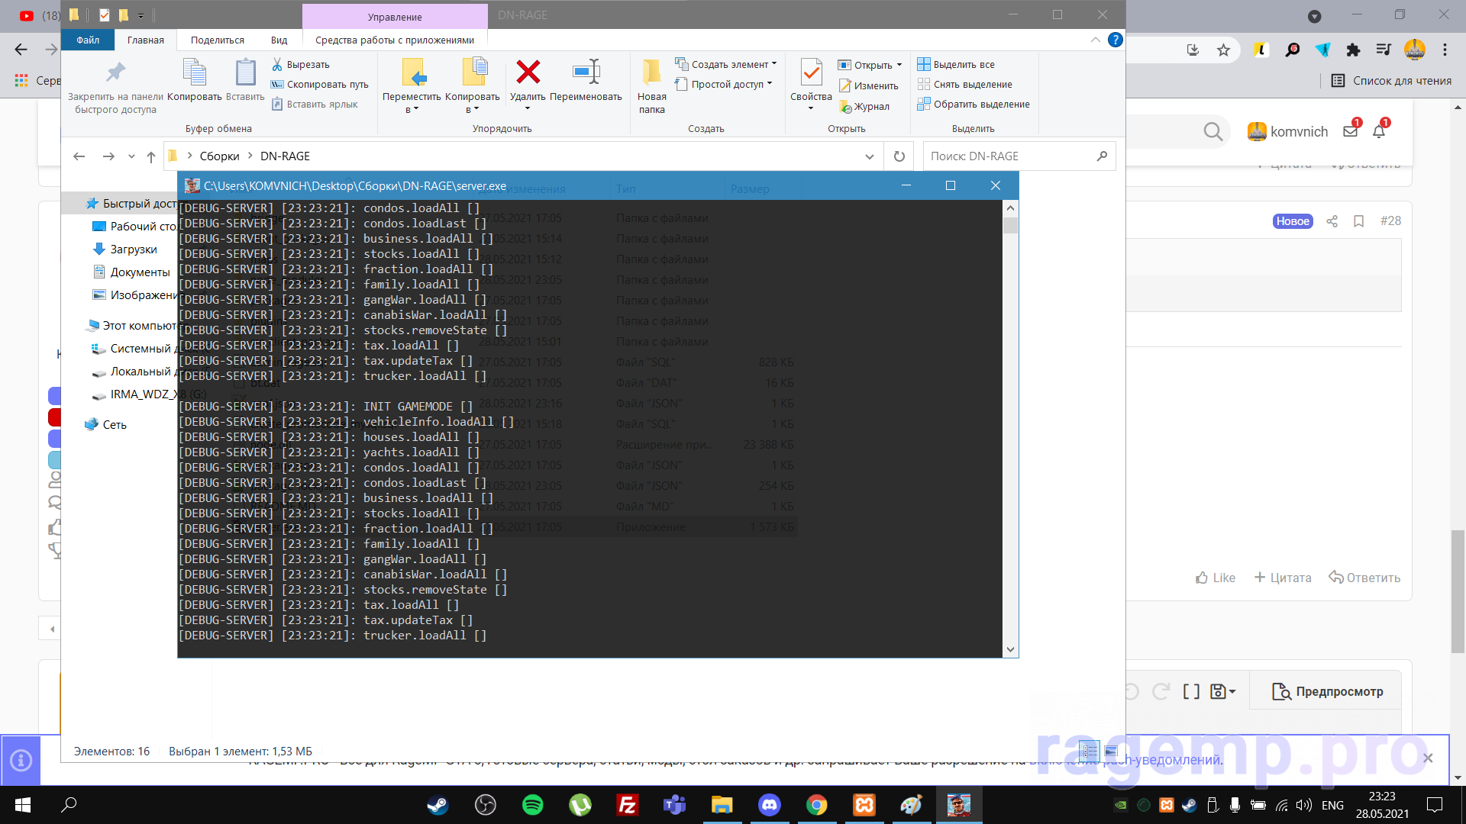Click the Ответить reply link
This screenshot has width=1466, height=824.
coord(1364,578)
